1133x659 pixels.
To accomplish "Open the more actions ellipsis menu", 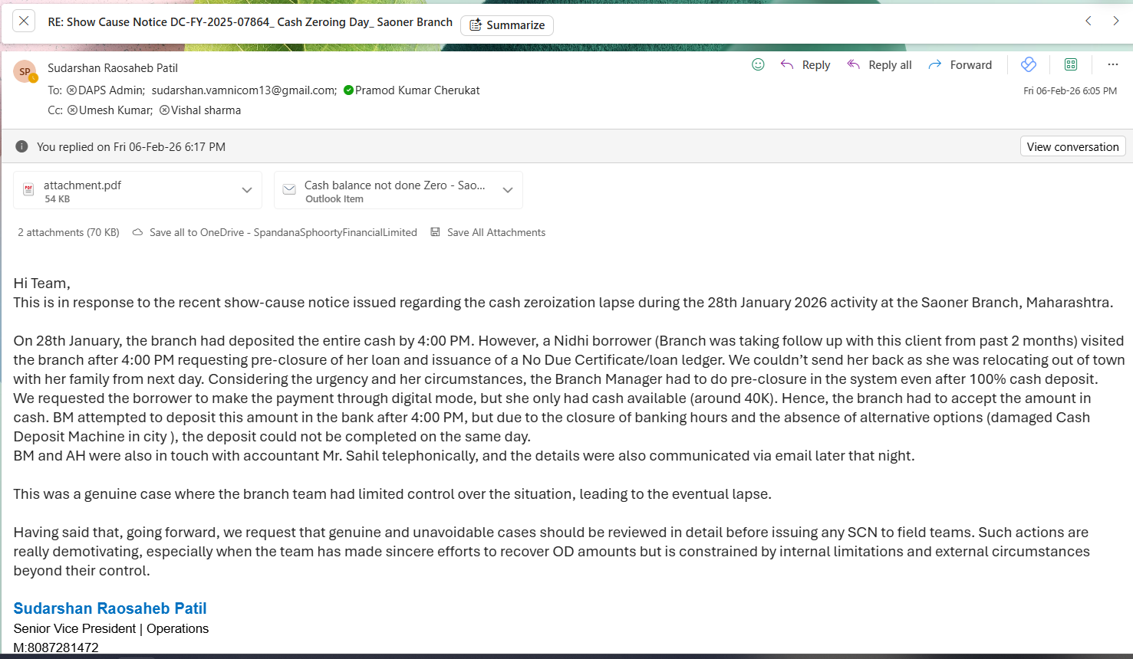I will pos(1112,65).
